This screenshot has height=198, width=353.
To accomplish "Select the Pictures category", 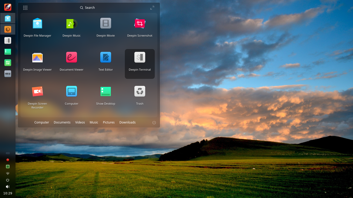I will pos(109,122).
